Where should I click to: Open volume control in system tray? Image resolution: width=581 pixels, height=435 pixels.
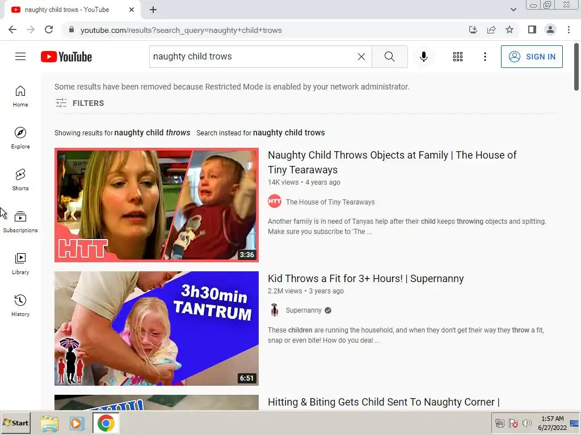point(527,423)
